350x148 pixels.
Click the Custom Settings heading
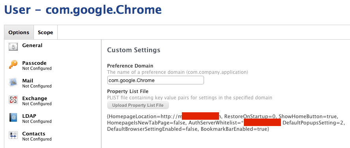coord(134,50)
